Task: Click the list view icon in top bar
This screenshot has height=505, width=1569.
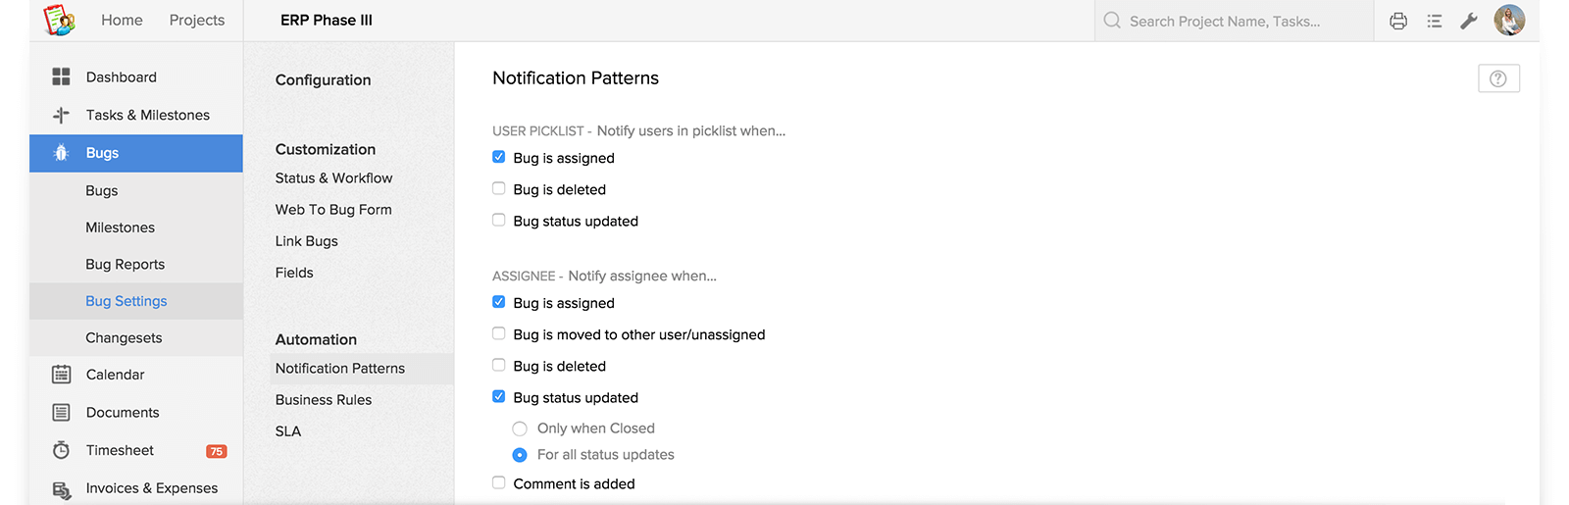Action: [1435, 21]
